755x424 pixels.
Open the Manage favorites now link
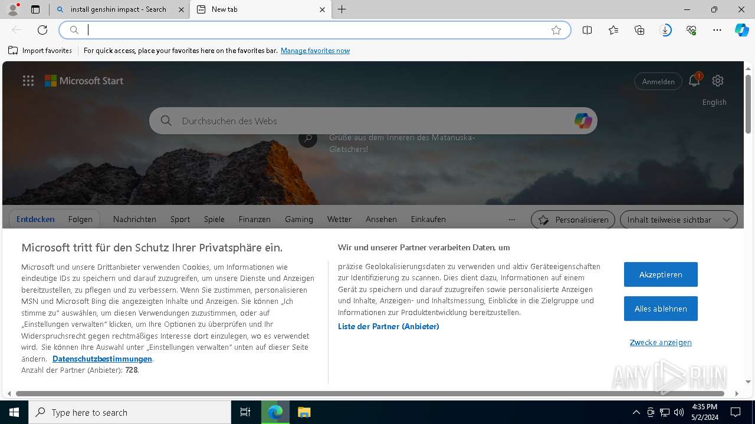[x=315, y=51]
